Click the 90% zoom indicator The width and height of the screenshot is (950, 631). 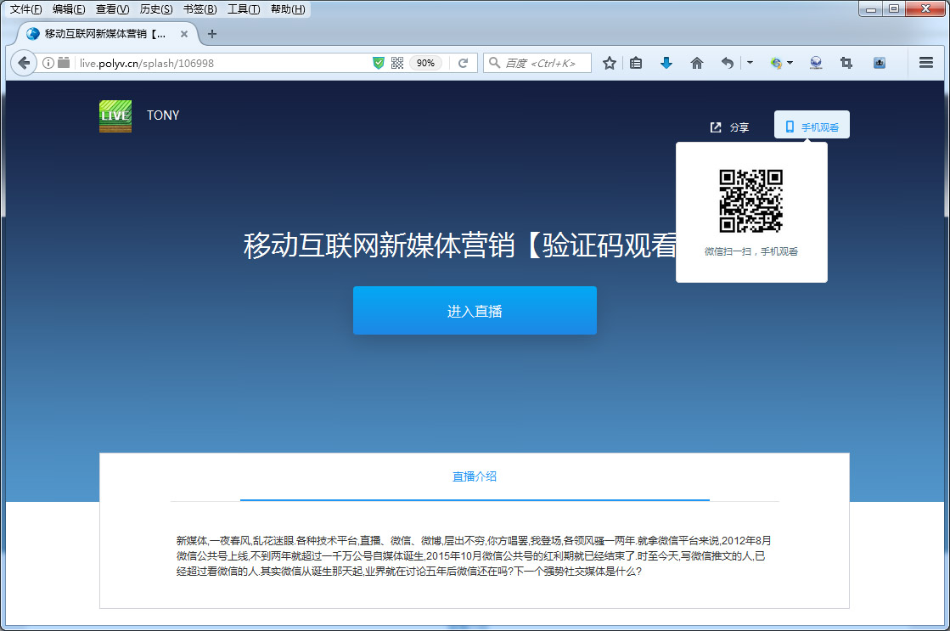pyautogui.click(x=425, y=62)
